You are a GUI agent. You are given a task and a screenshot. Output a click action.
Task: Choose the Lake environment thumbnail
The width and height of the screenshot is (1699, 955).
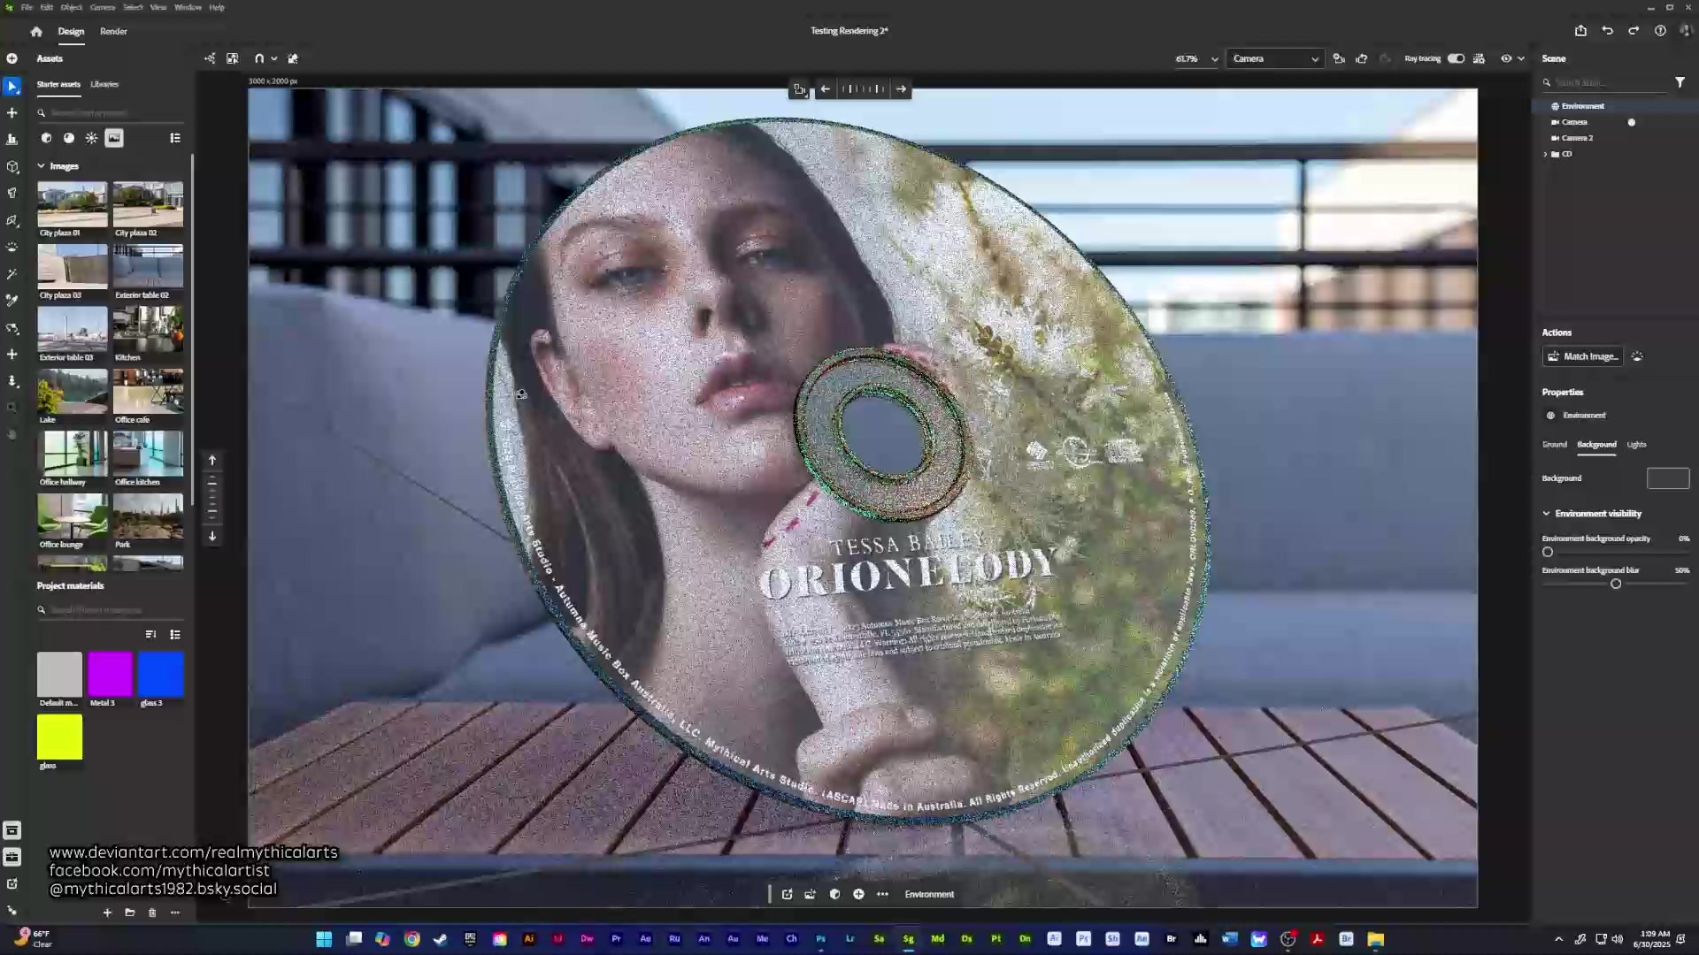73,391
